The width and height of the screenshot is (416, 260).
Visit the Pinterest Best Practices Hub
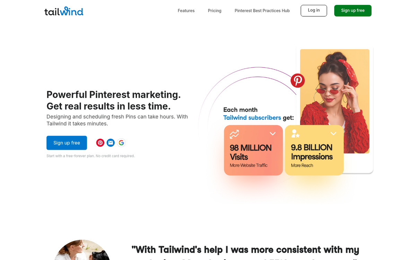[262, 11]
